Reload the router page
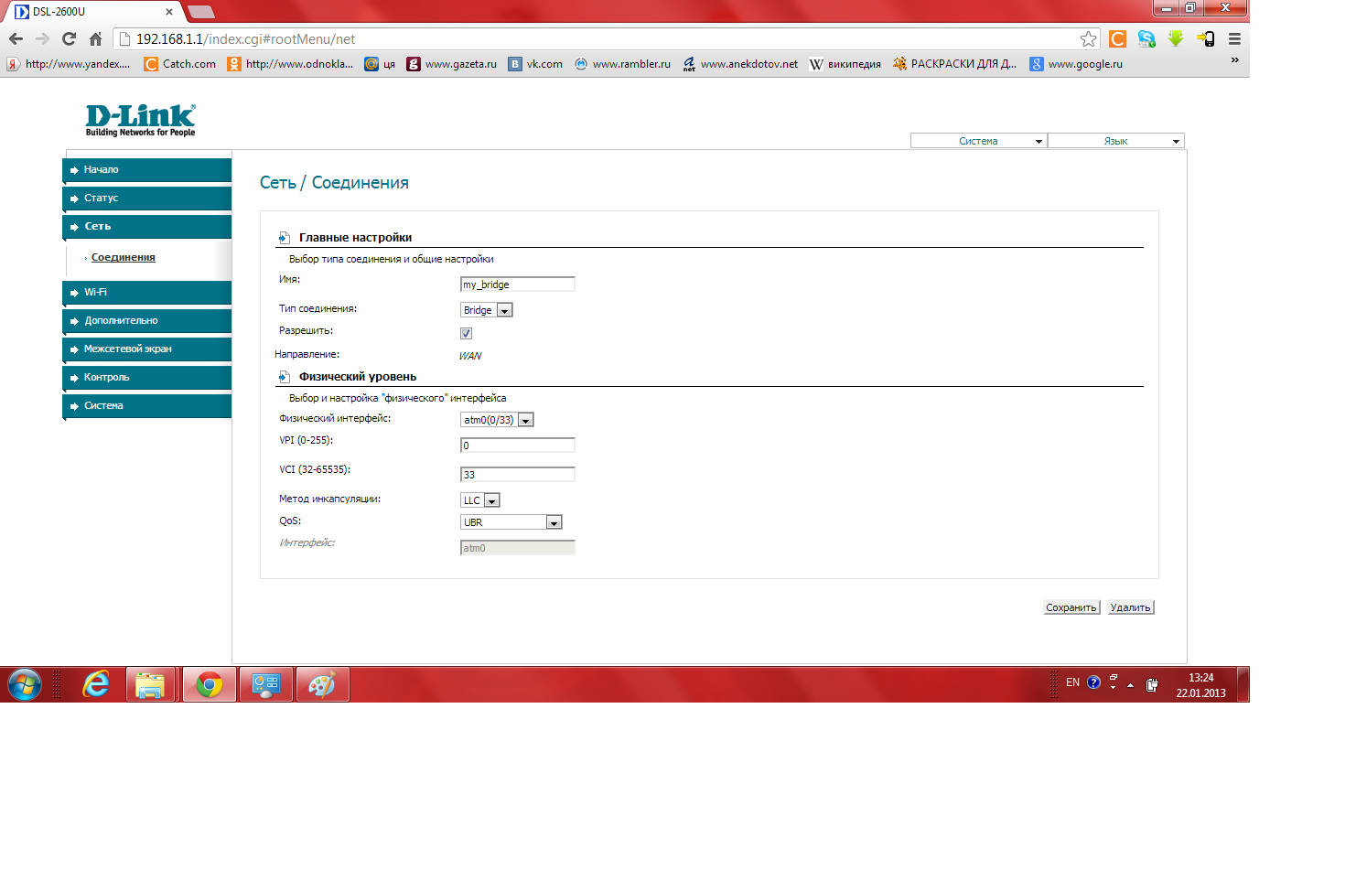 point(69,38)
